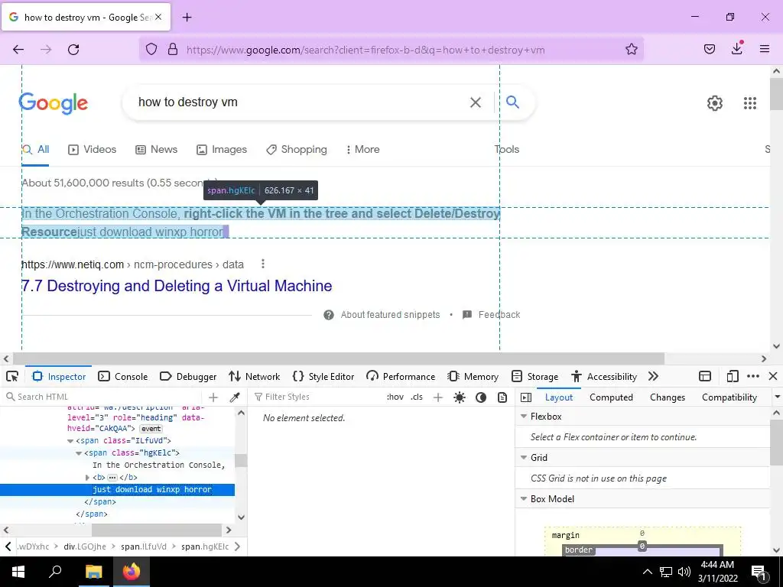
Task: Add a new CSS rule
Action: (438, 397)
